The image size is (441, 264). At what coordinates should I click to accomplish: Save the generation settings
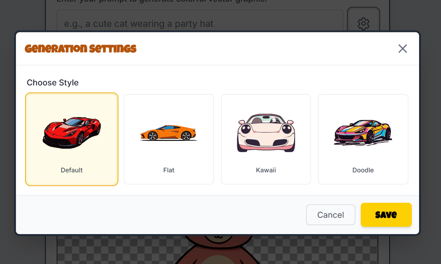[x=386, y=215]
